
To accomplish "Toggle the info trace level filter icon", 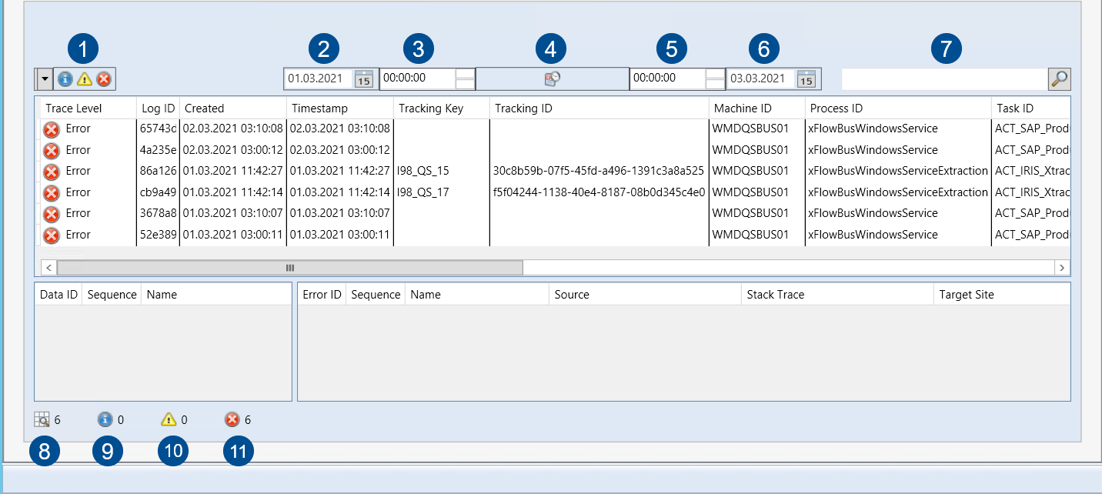I will [65, 78].
